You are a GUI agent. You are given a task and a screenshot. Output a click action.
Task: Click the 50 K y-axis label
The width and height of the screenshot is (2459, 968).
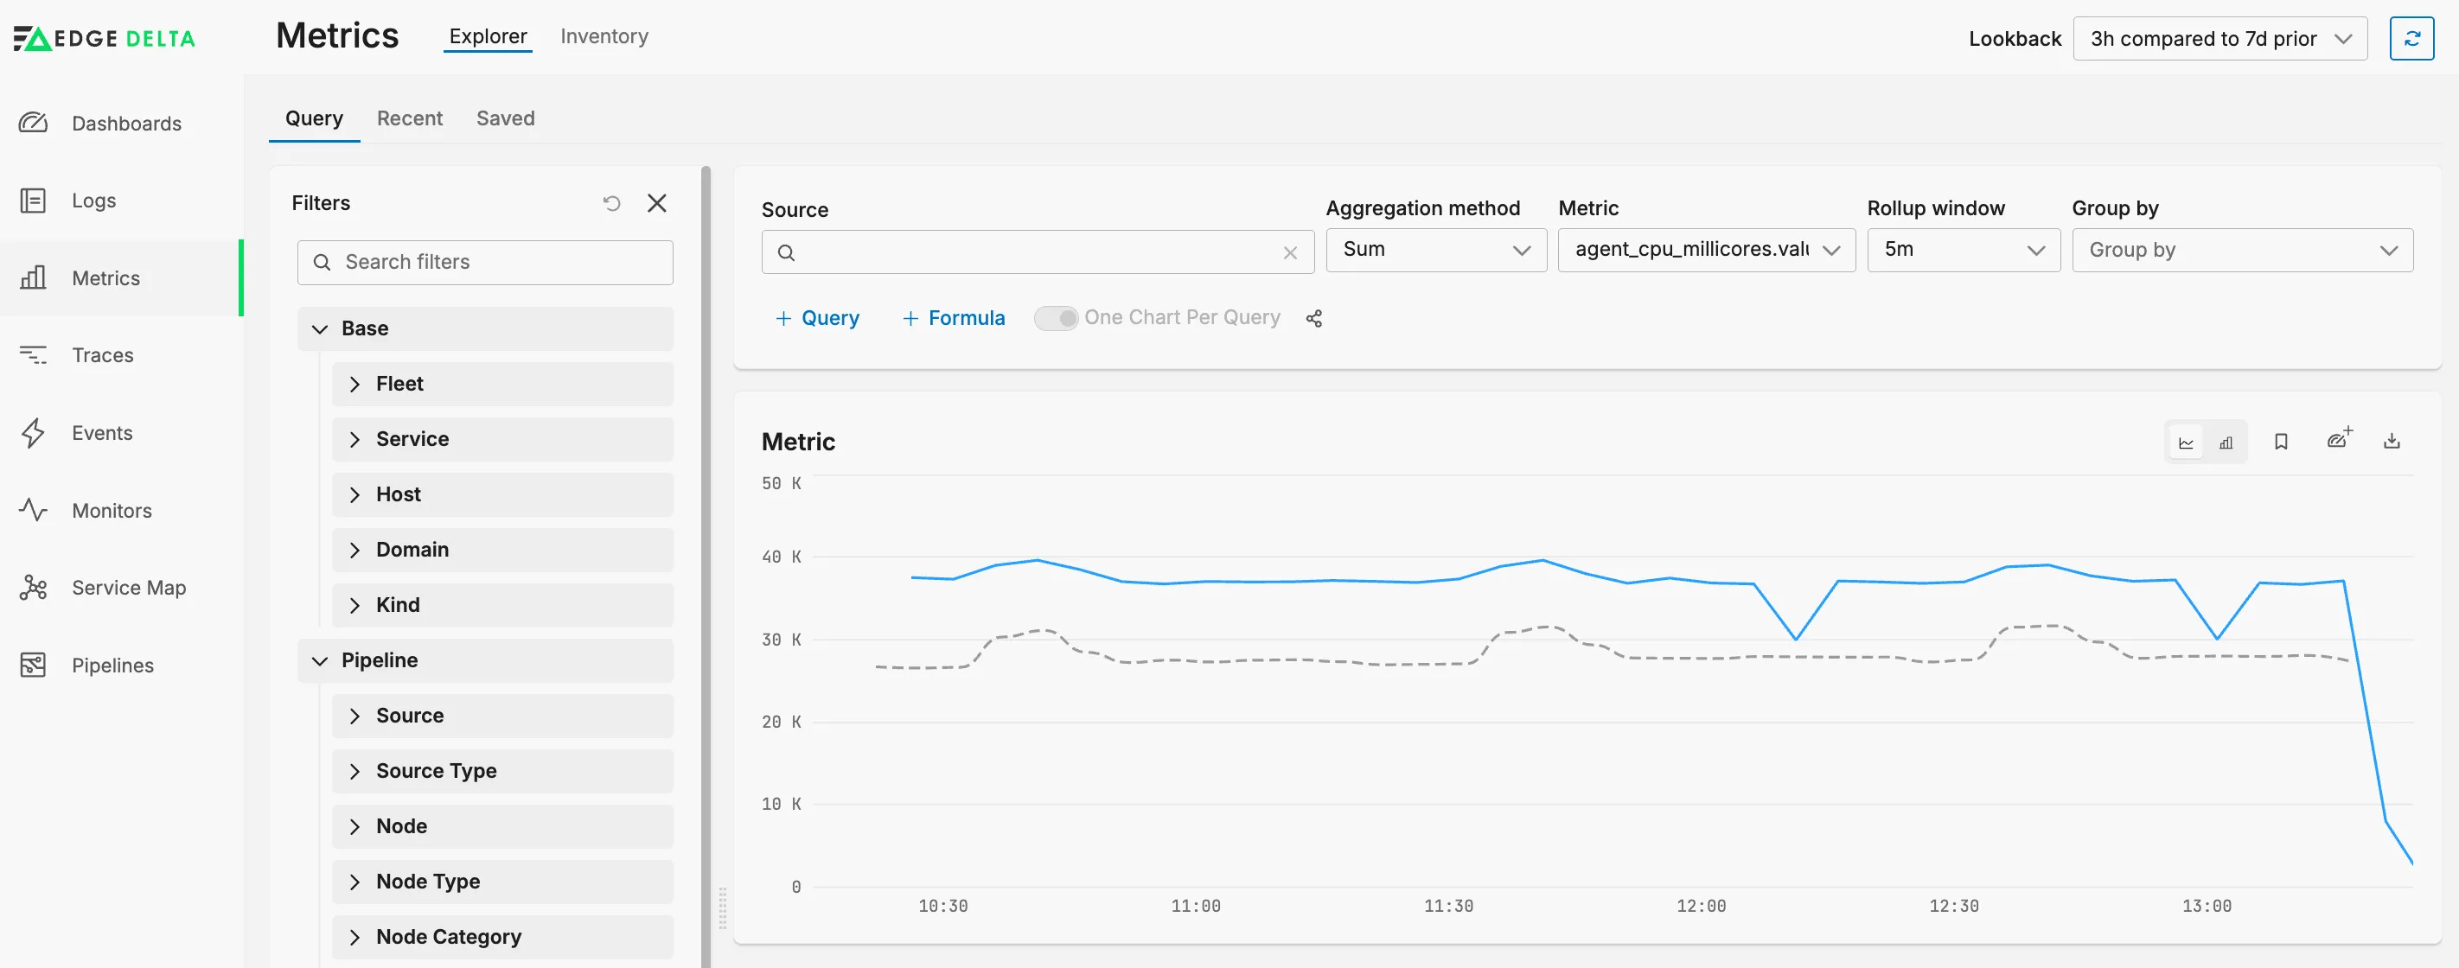tap(781, 484)
